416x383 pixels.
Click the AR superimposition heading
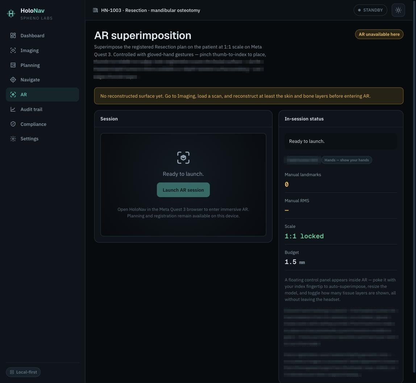tap(143, 35)
